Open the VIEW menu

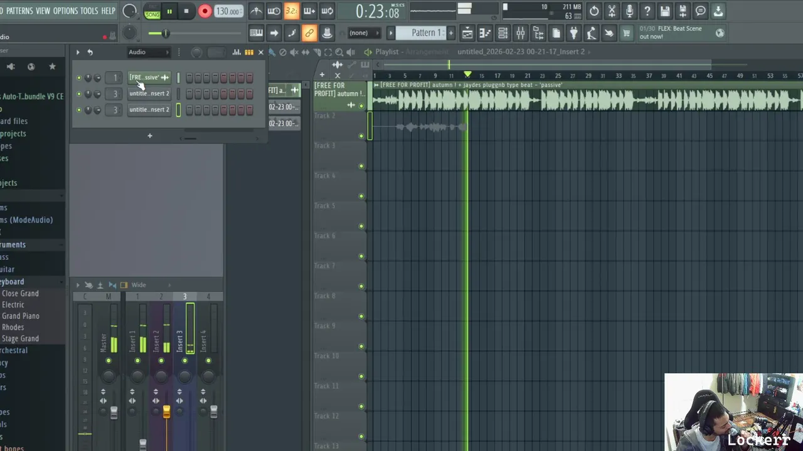43,11
